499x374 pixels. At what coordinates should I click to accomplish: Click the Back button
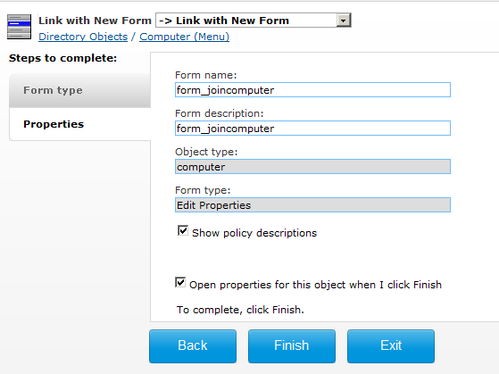pyautogui.click(x=193, y=346)
